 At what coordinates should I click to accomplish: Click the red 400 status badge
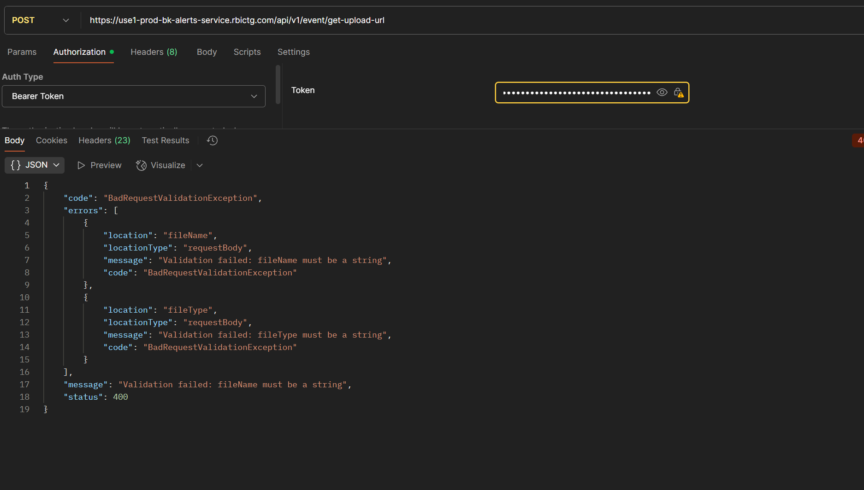point(858,140)
